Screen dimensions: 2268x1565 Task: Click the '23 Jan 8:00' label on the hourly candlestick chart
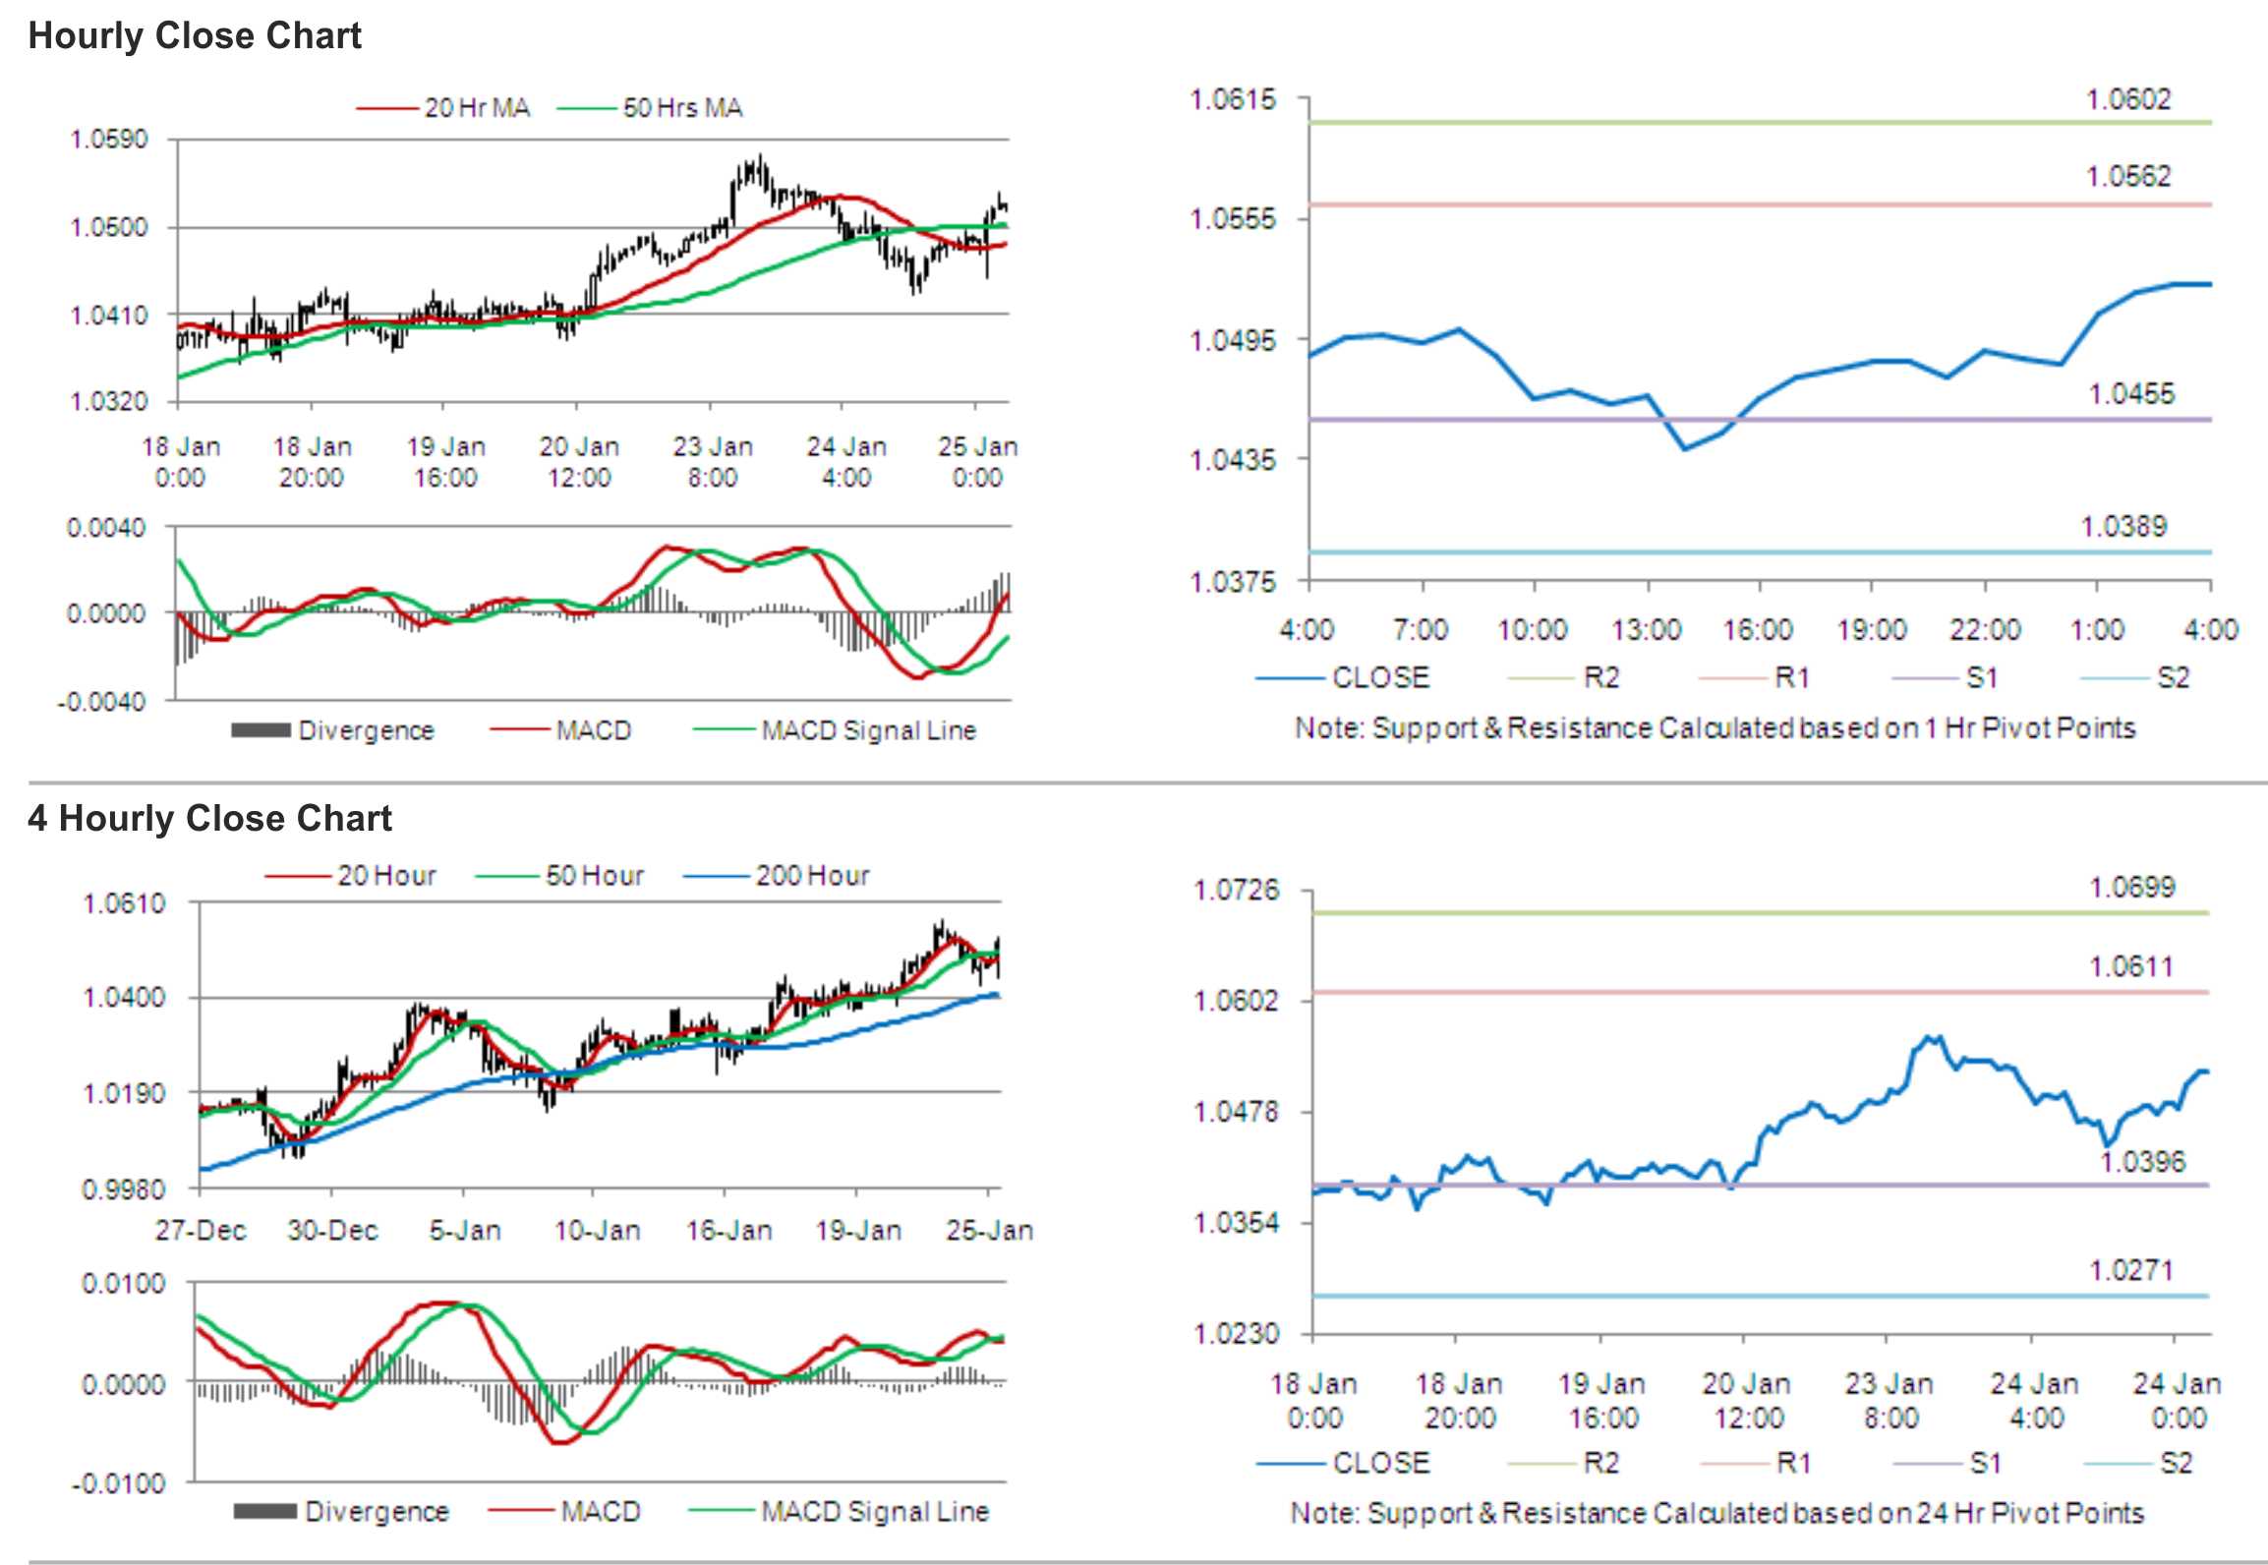click(713, 462)
